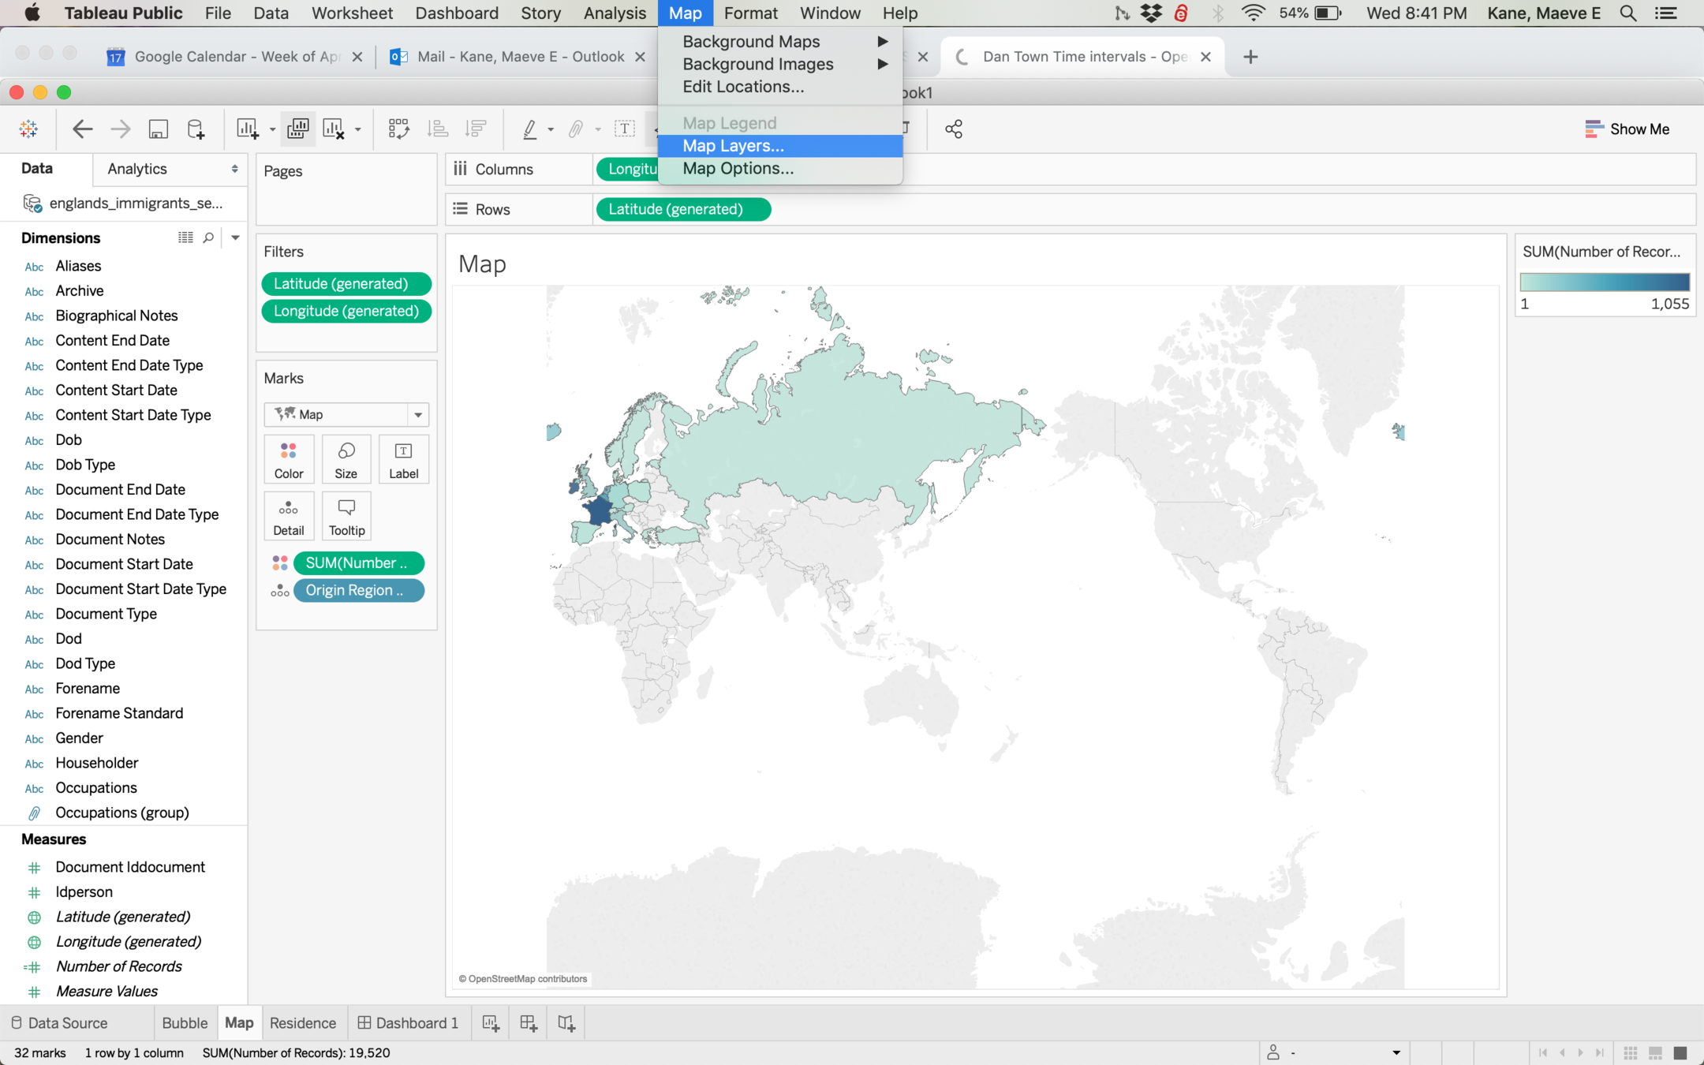Viewport: 1704px width, 1065px height.
Task: Click the Undo back arrow in toolbar
Action: pyautogui.click(x=82, y=129)
